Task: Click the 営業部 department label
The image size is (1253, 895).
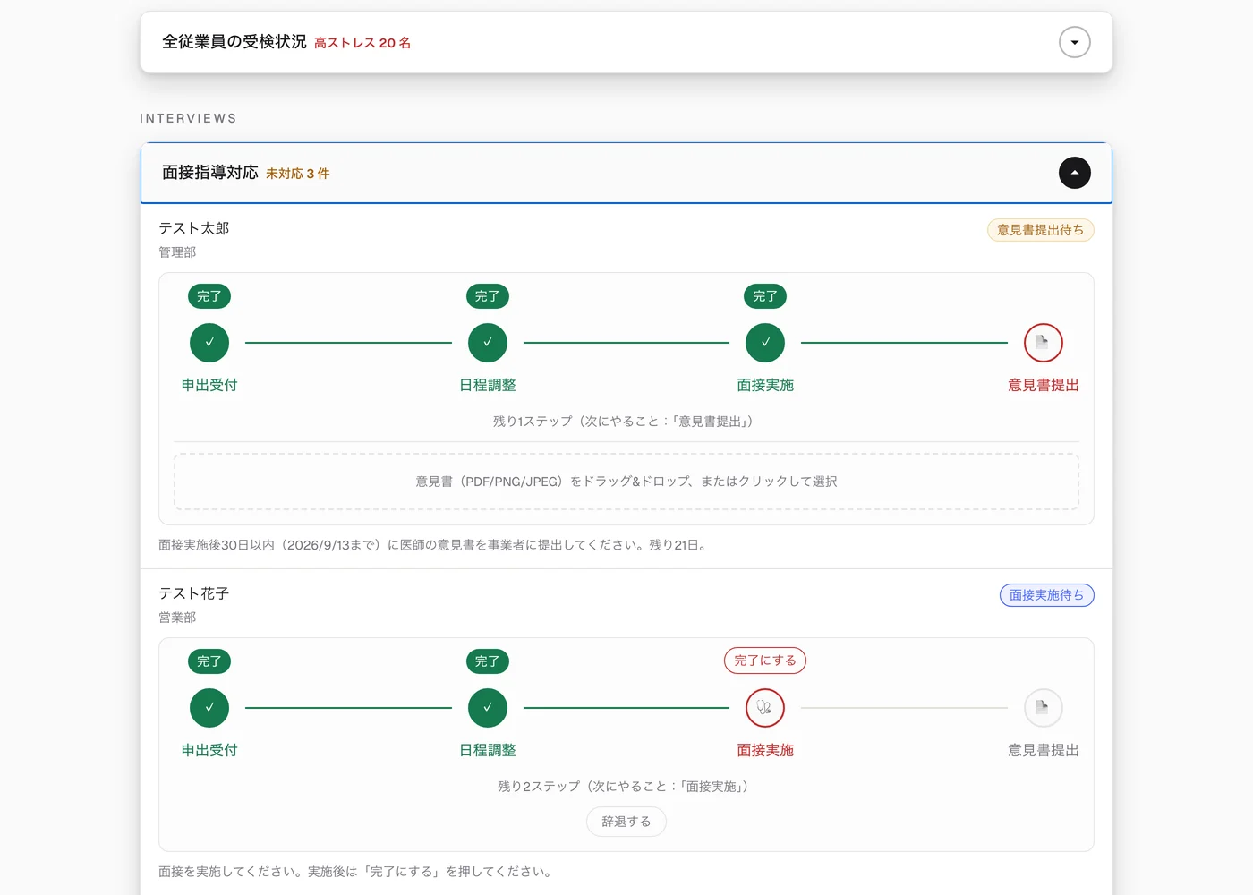Action: click(x=177, y=618)
